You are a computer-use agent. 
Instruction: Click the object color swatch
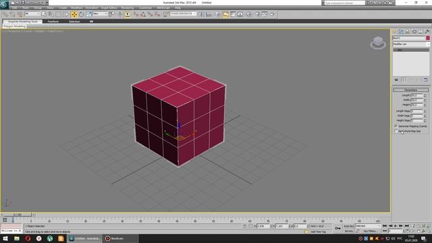(x=428, y=38)
